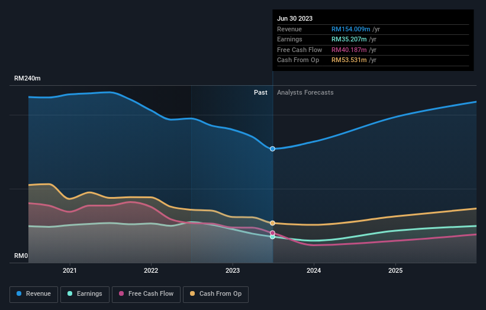Select the 2021 x-axis label
486x310 pixels.
[x=69, y=270]
